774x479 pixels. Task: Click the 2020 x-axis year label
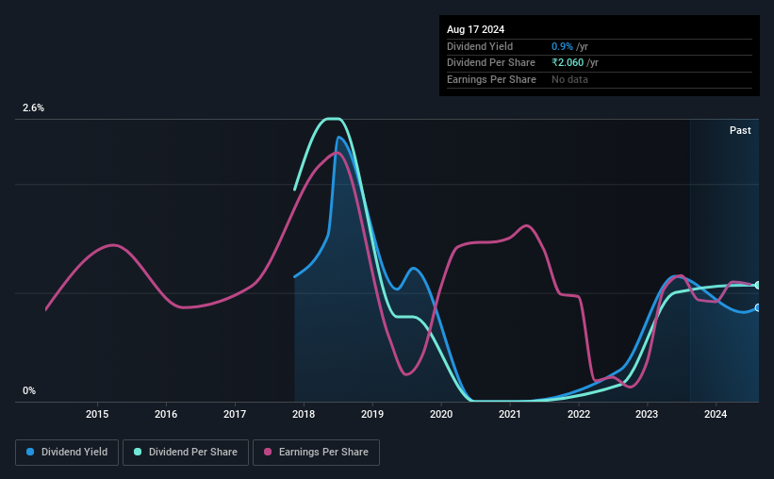point(441,414)
